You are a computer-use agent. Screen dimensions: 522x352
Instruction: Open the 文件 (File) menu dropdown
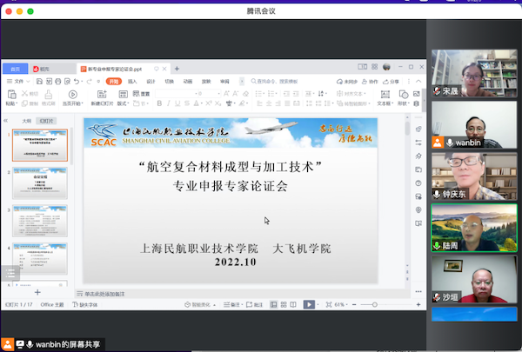pyautogui.click(x=18, y=81)
